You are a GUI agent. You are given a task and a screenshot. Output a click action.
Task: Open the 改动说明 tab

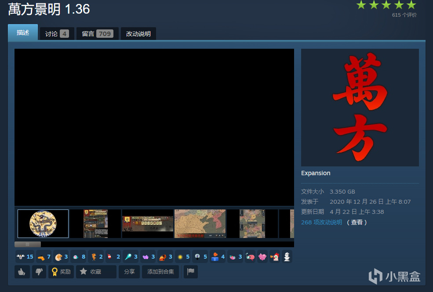(138, 34)
